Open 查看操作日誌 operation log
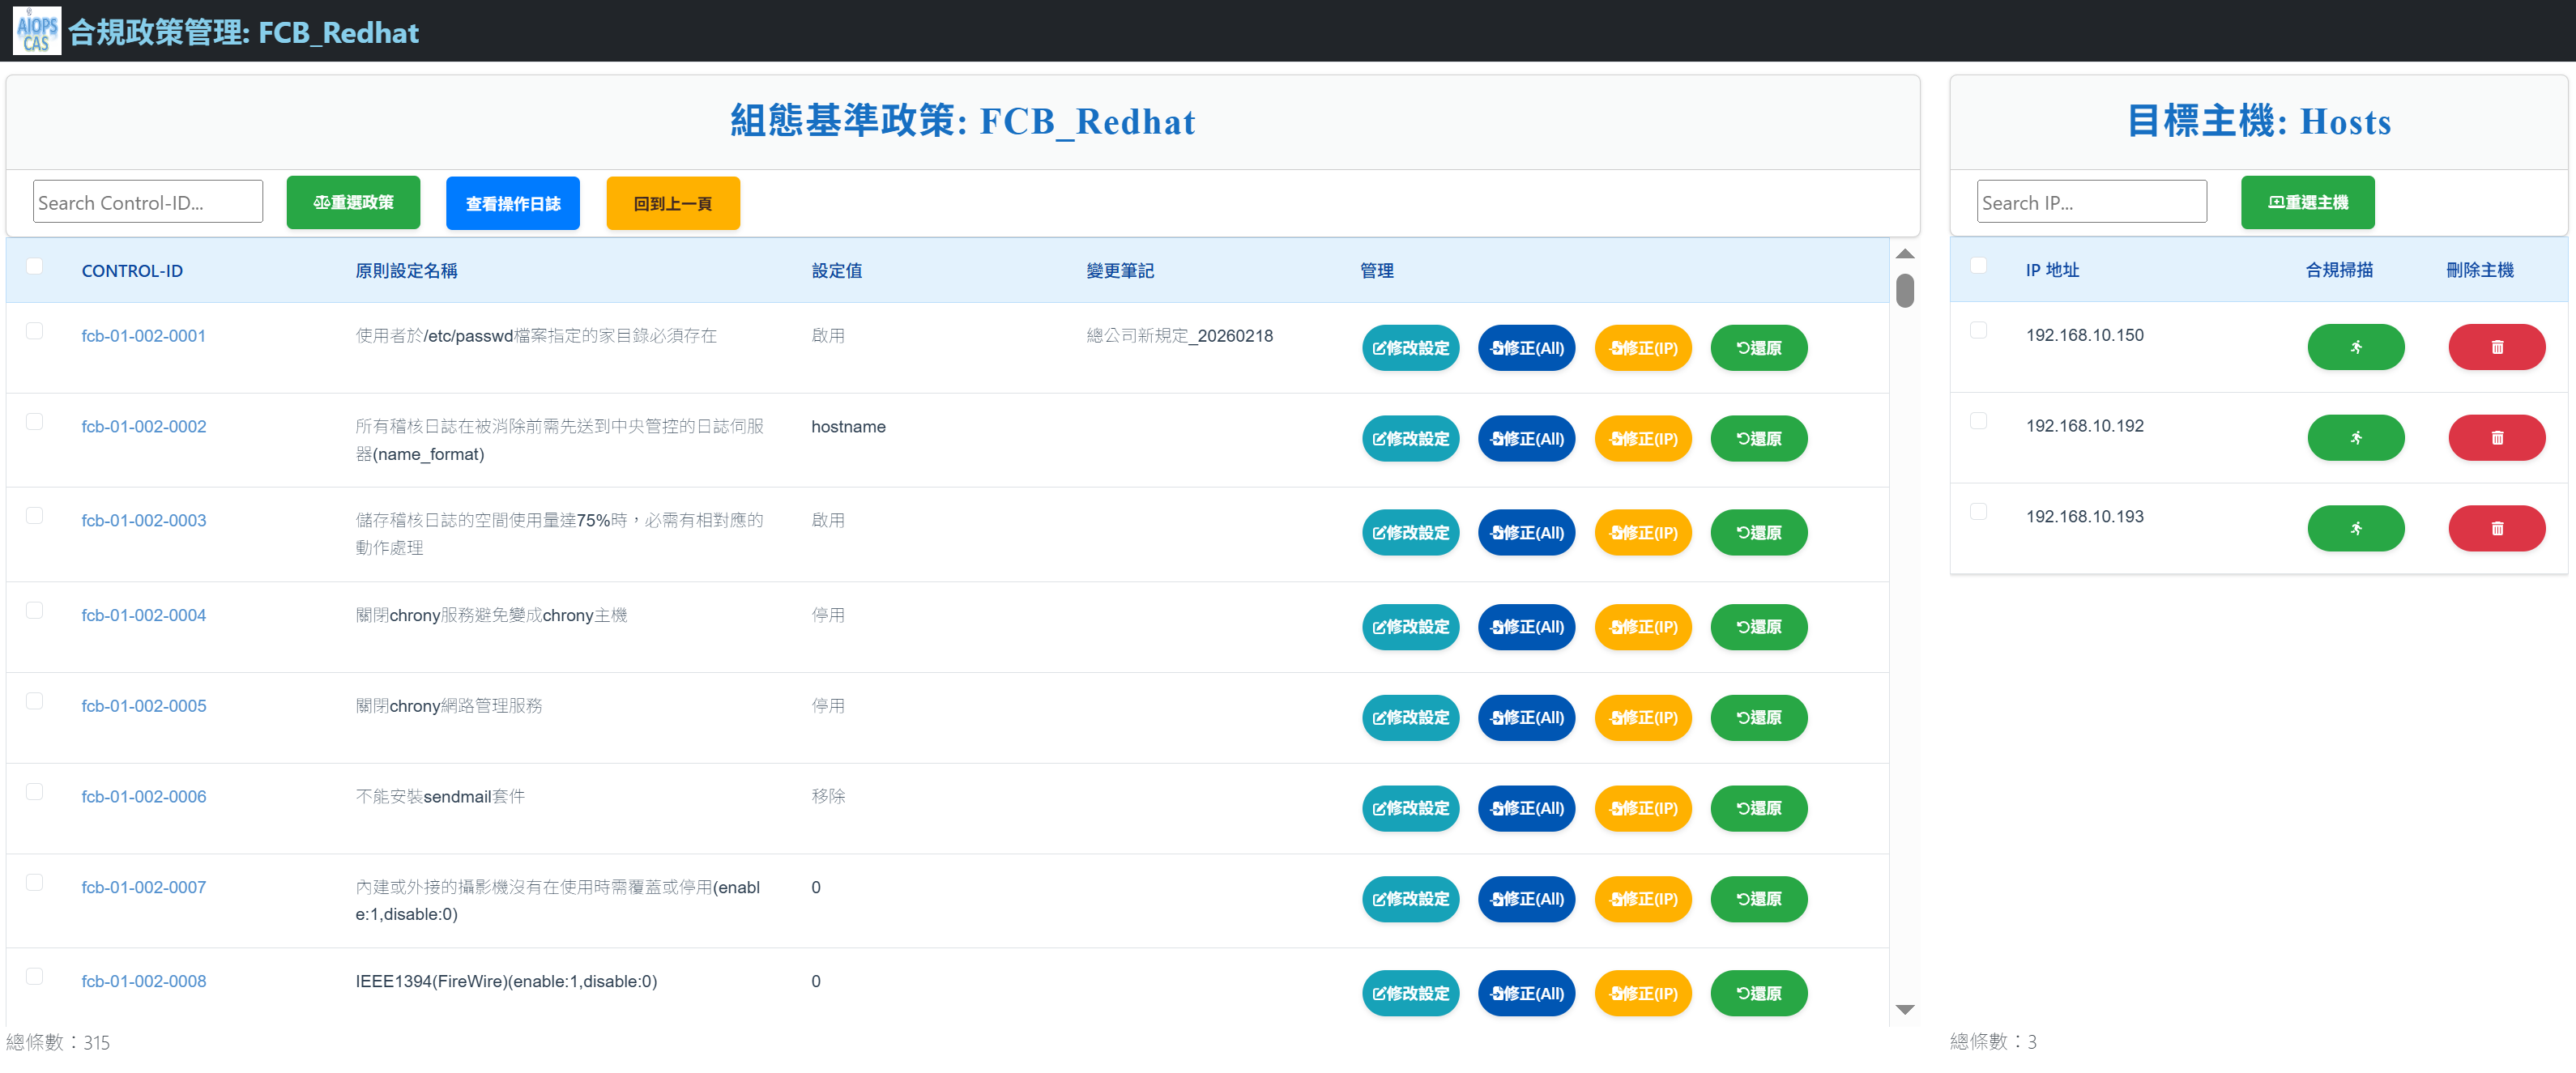 click(512, 204)
